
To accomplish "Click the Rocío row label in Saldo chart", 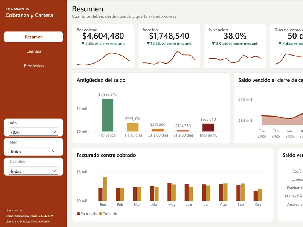I will (x=297, y=171).
